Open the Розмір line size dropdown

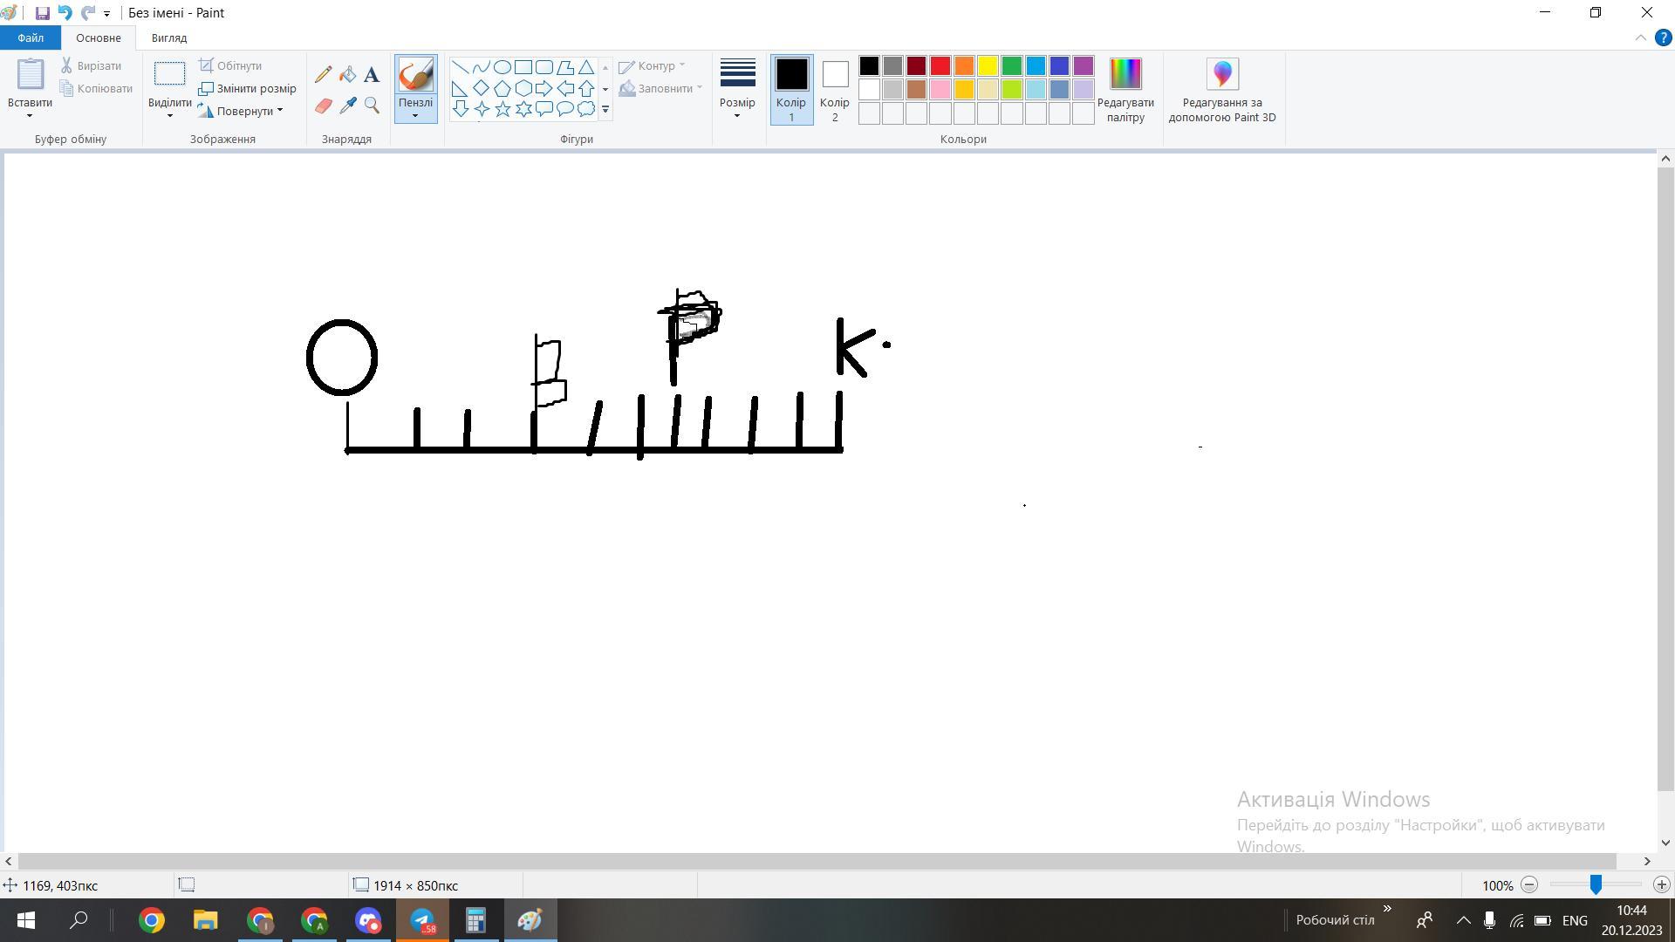pyautogui.click(x=737, y=89)
